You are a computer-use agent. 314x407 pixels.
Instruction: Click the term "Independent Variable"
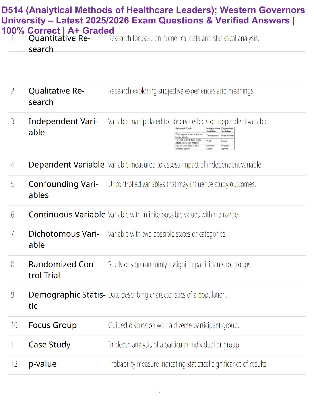pyautogui.click(x=63, y=127)
